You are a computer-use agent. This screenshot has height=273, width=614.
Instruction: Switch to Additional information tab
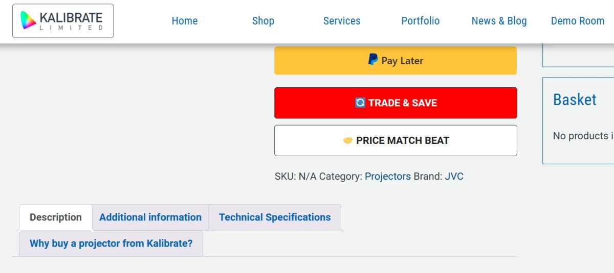150,217
